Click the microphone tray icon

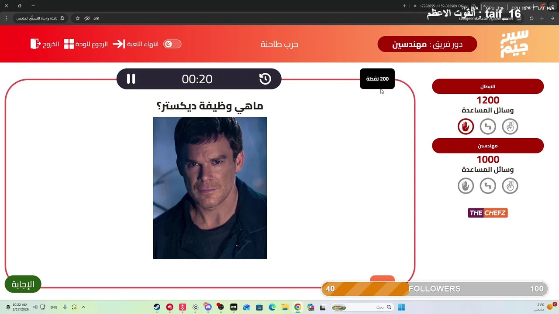pyautogui.click(x=65, y=307)
